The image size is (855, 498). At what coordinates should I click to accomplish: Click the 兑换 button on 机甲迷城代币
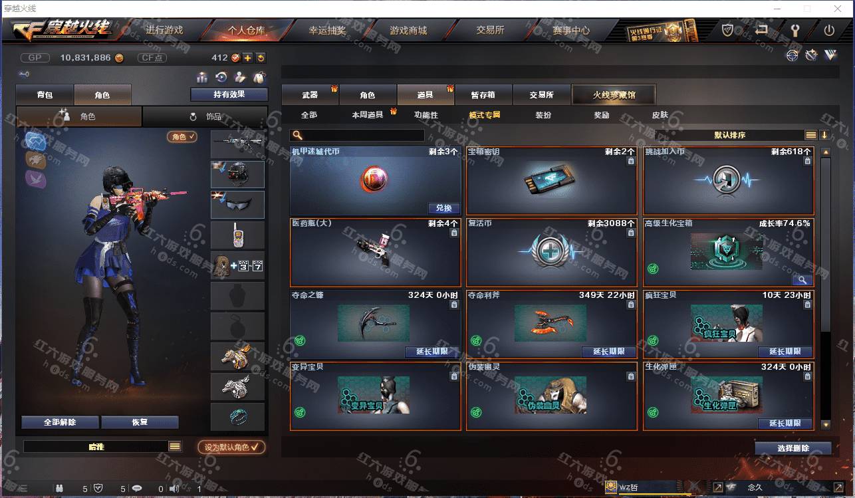tap(444, 208)
